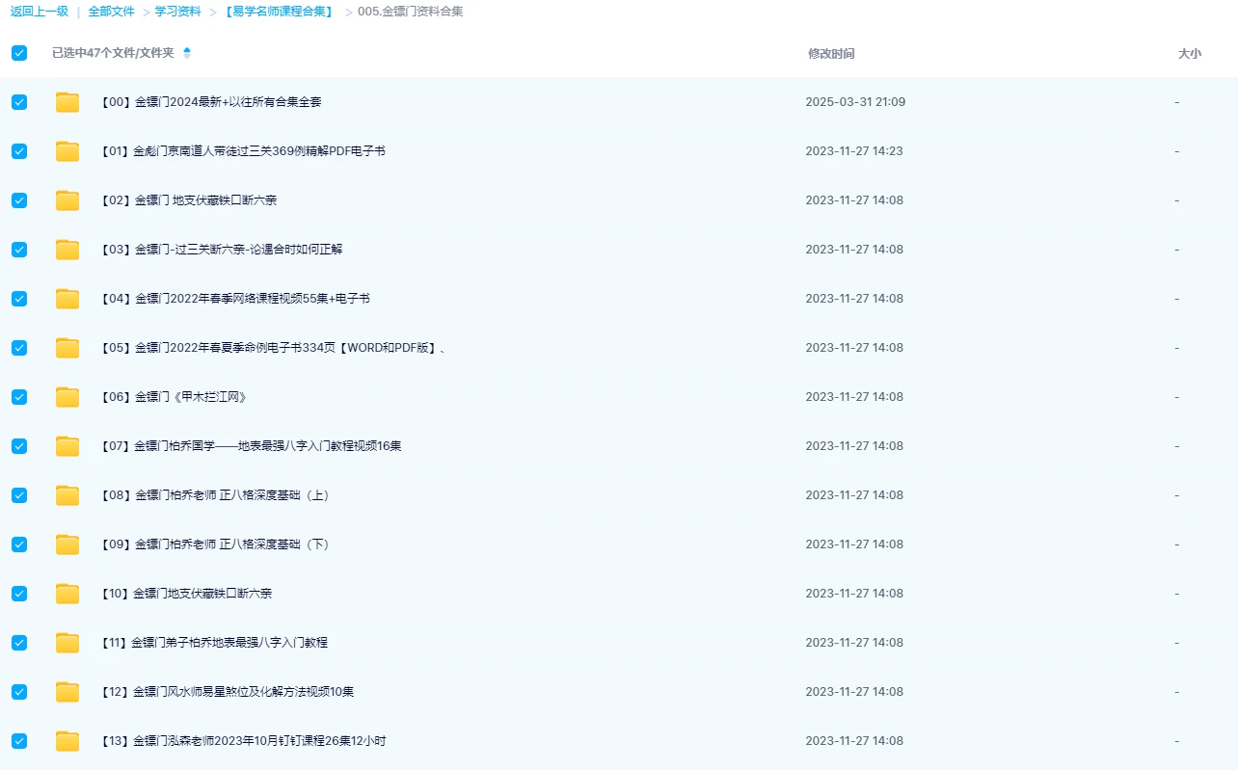Click folder icon of 【10】金镖门地支伏藏铁口断六亲

pyautogui.click(x=67, y=594)
